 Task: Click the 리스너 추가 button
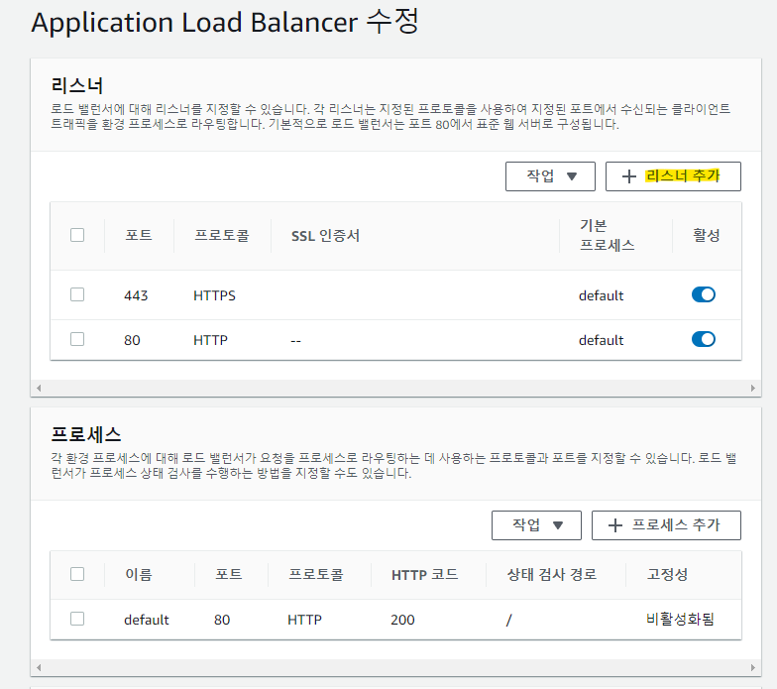673,176
